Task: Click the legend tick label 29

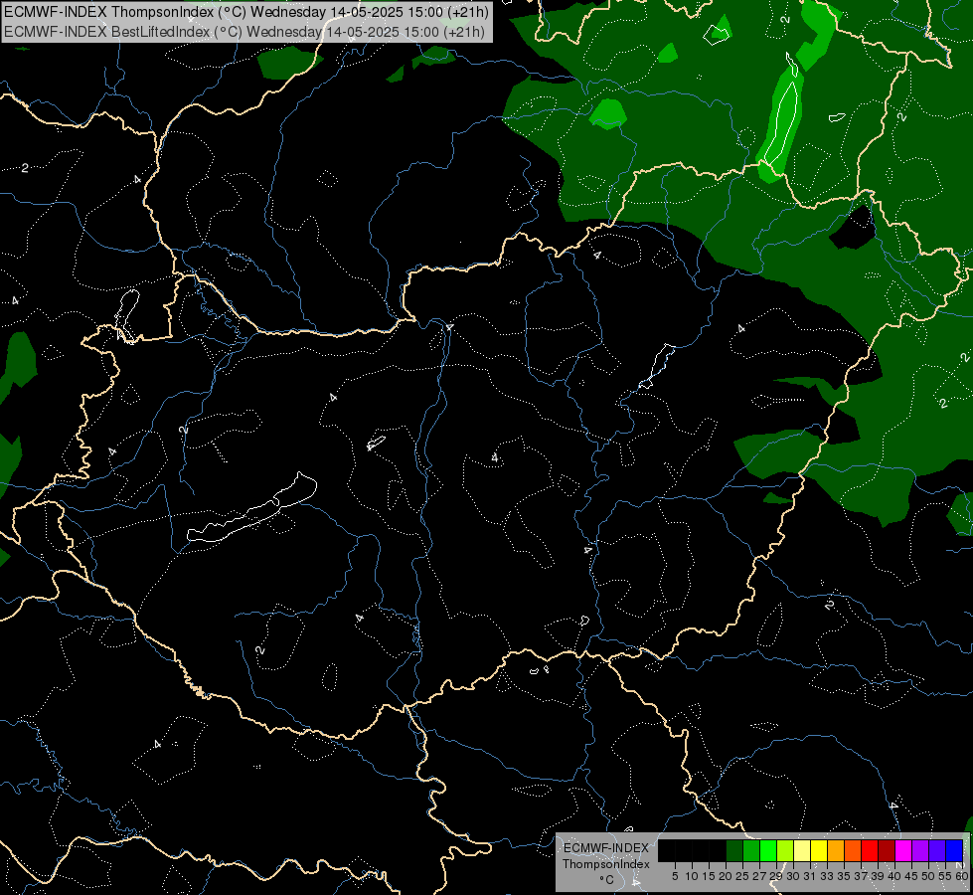Action: [x=775, y=876]
